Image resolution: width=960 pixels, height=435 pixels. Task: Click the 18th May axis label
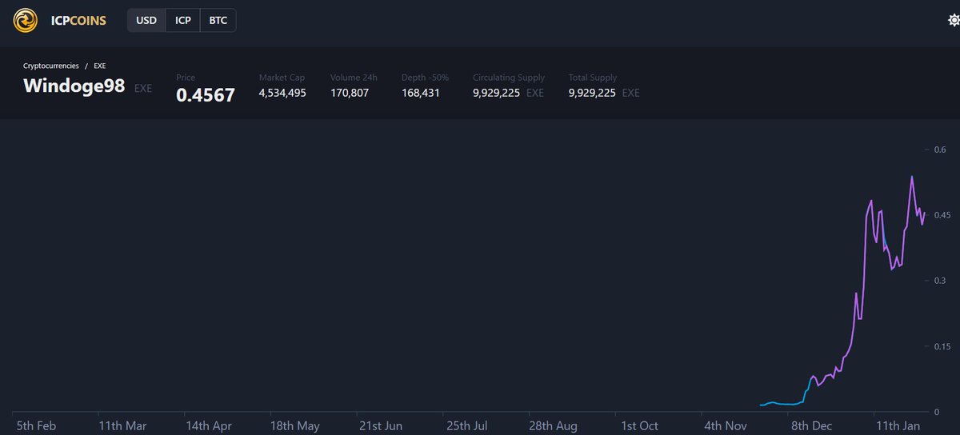(x=295, y=425)
